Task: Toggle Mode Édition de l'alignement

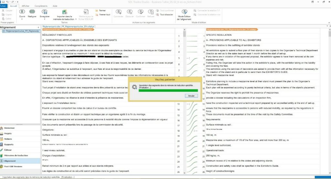Action: pyautogui.click(x=184, y=15)
